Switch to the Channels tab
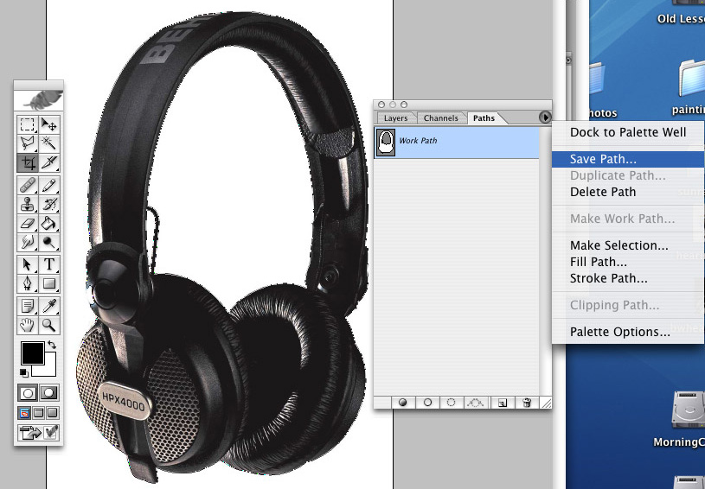The image size is (705, 489). tap(440, 118)
